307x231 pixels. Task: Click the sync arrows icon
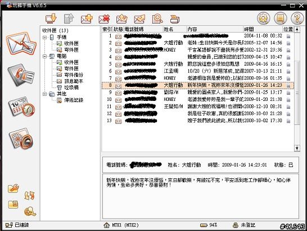click(x=29, y=196)
